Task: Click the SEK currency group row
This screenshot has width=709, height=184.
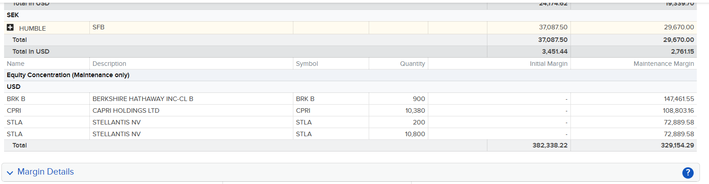Action: click(13, 15)
